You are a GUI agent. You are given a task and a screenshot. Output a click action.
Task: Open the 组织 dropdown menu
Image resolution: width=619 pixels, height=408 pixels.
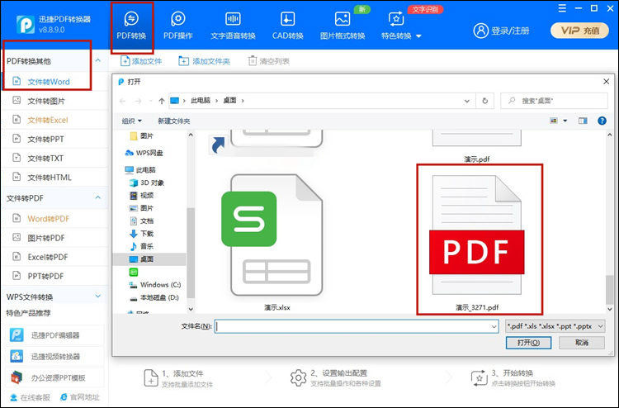tap(131, 121)
